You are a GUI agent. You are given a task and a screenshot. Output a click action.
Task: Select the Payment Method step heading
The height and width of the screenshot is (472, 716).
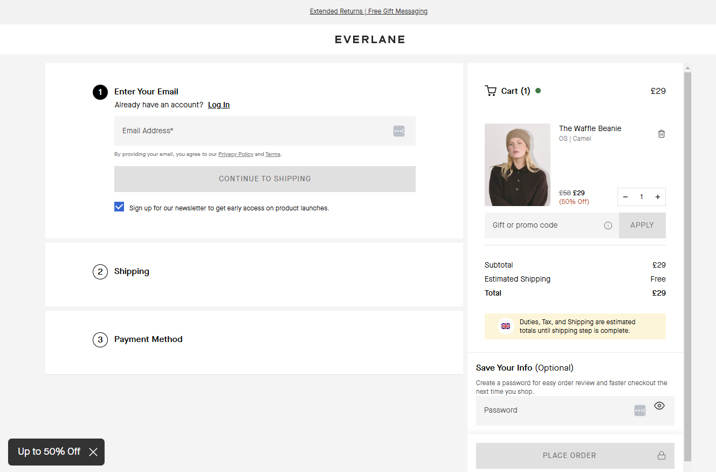point(148,339)
